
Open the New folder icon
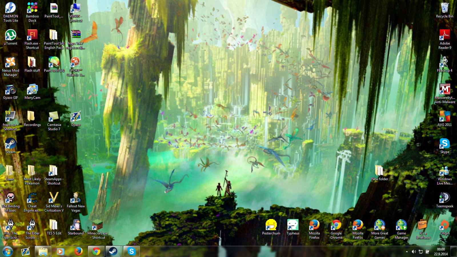[380, 173]
